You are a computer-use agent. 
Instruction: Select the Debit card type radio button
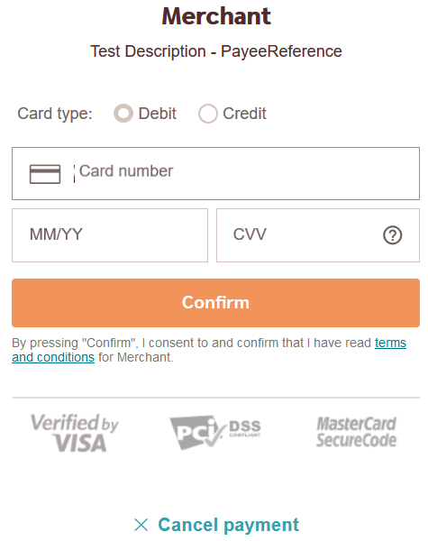(123, 114)
